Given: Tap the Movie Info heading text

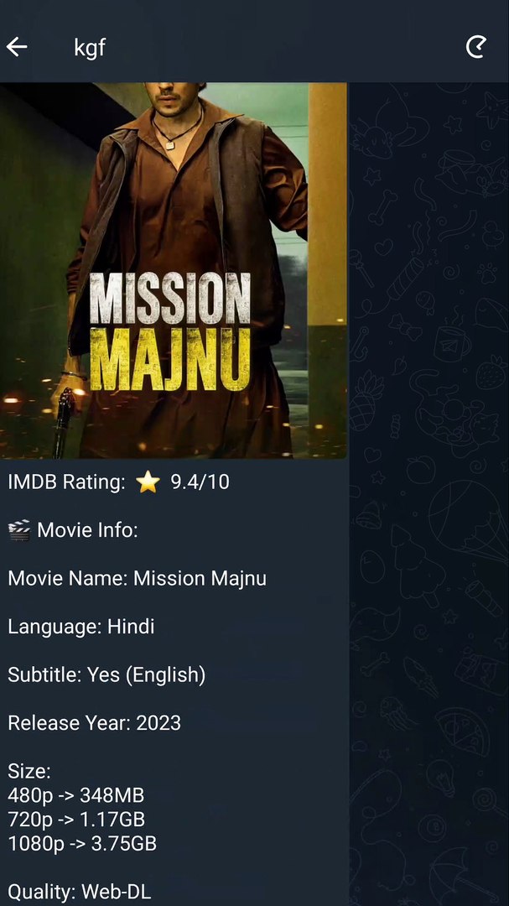Looking at the screenshot, I should [87, 530].
